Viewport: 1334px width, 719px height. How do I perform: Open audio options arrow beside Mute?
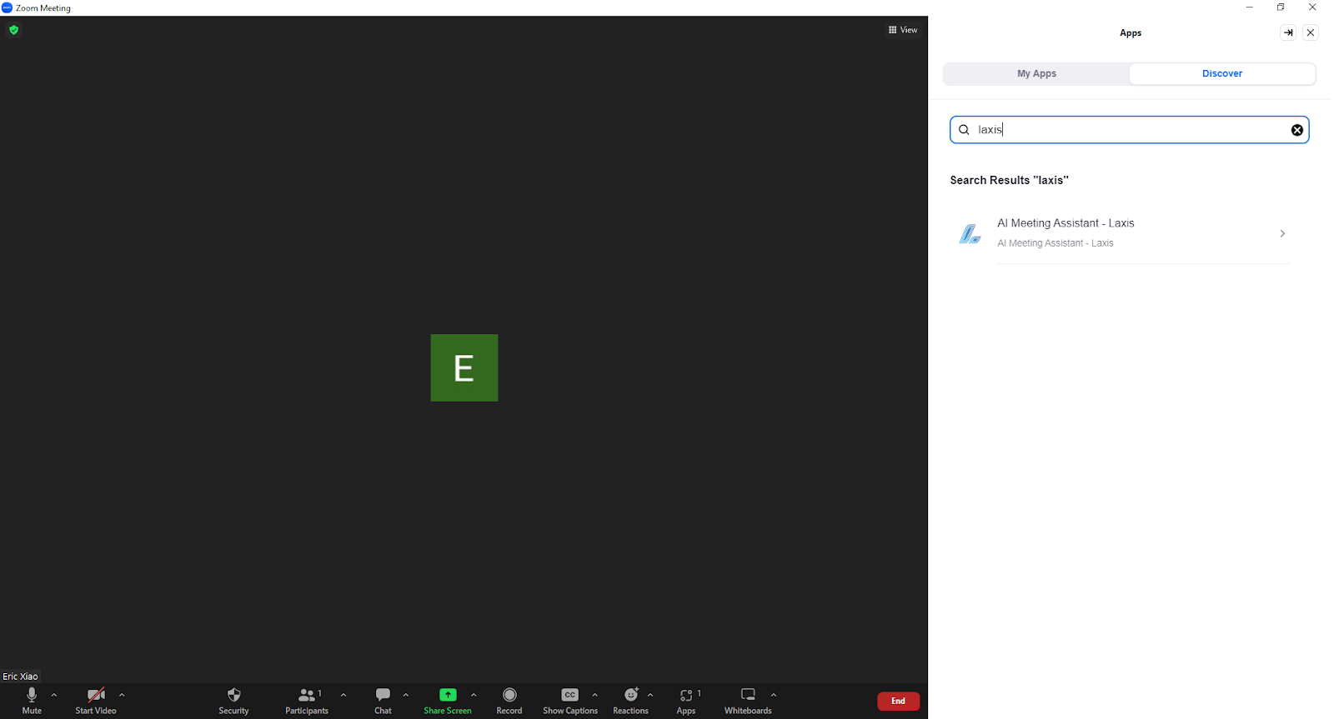tap(54, 695)
